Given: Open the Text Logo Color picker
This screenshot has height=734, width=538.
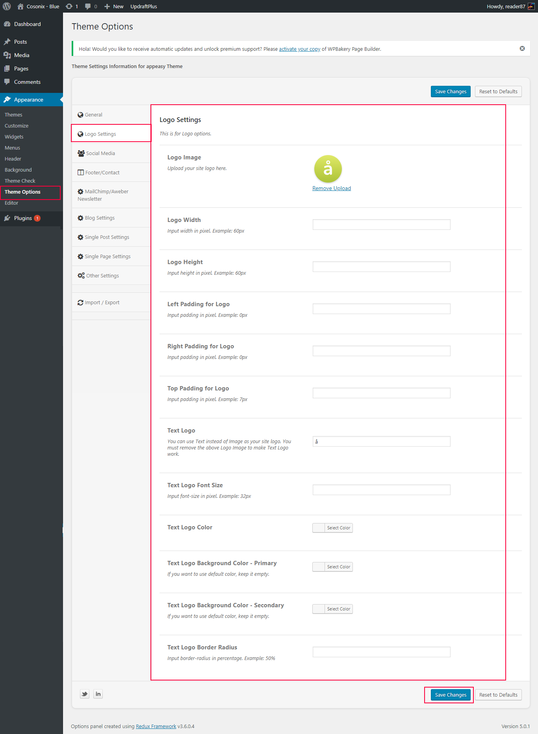Looking at the screenshot, I should coord(332,528).
